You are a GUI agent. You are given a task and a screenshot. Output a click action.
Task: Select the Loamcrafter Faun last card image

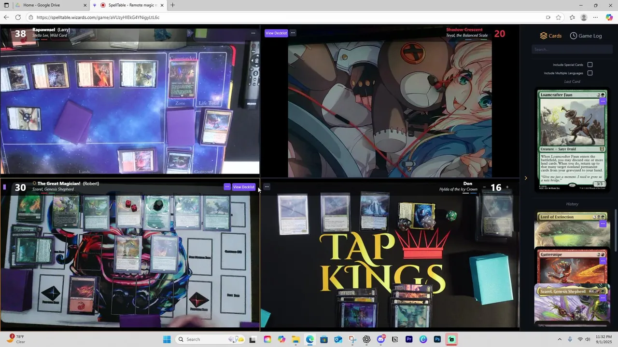[x=572, y=140]
